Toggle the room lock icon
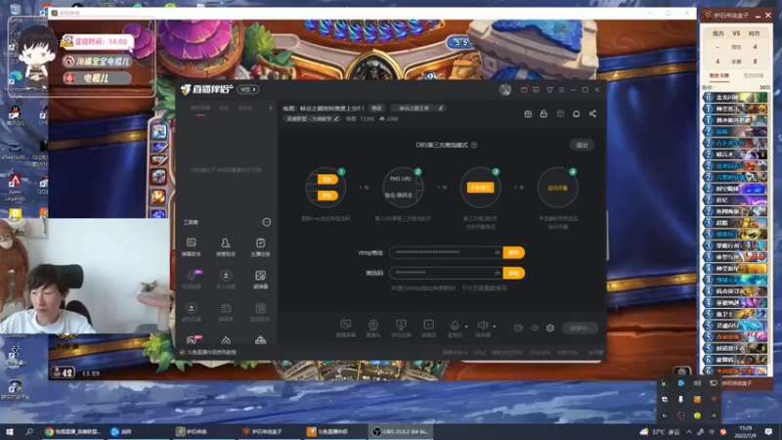Screen dimensions: 782x440 [543, 113]
